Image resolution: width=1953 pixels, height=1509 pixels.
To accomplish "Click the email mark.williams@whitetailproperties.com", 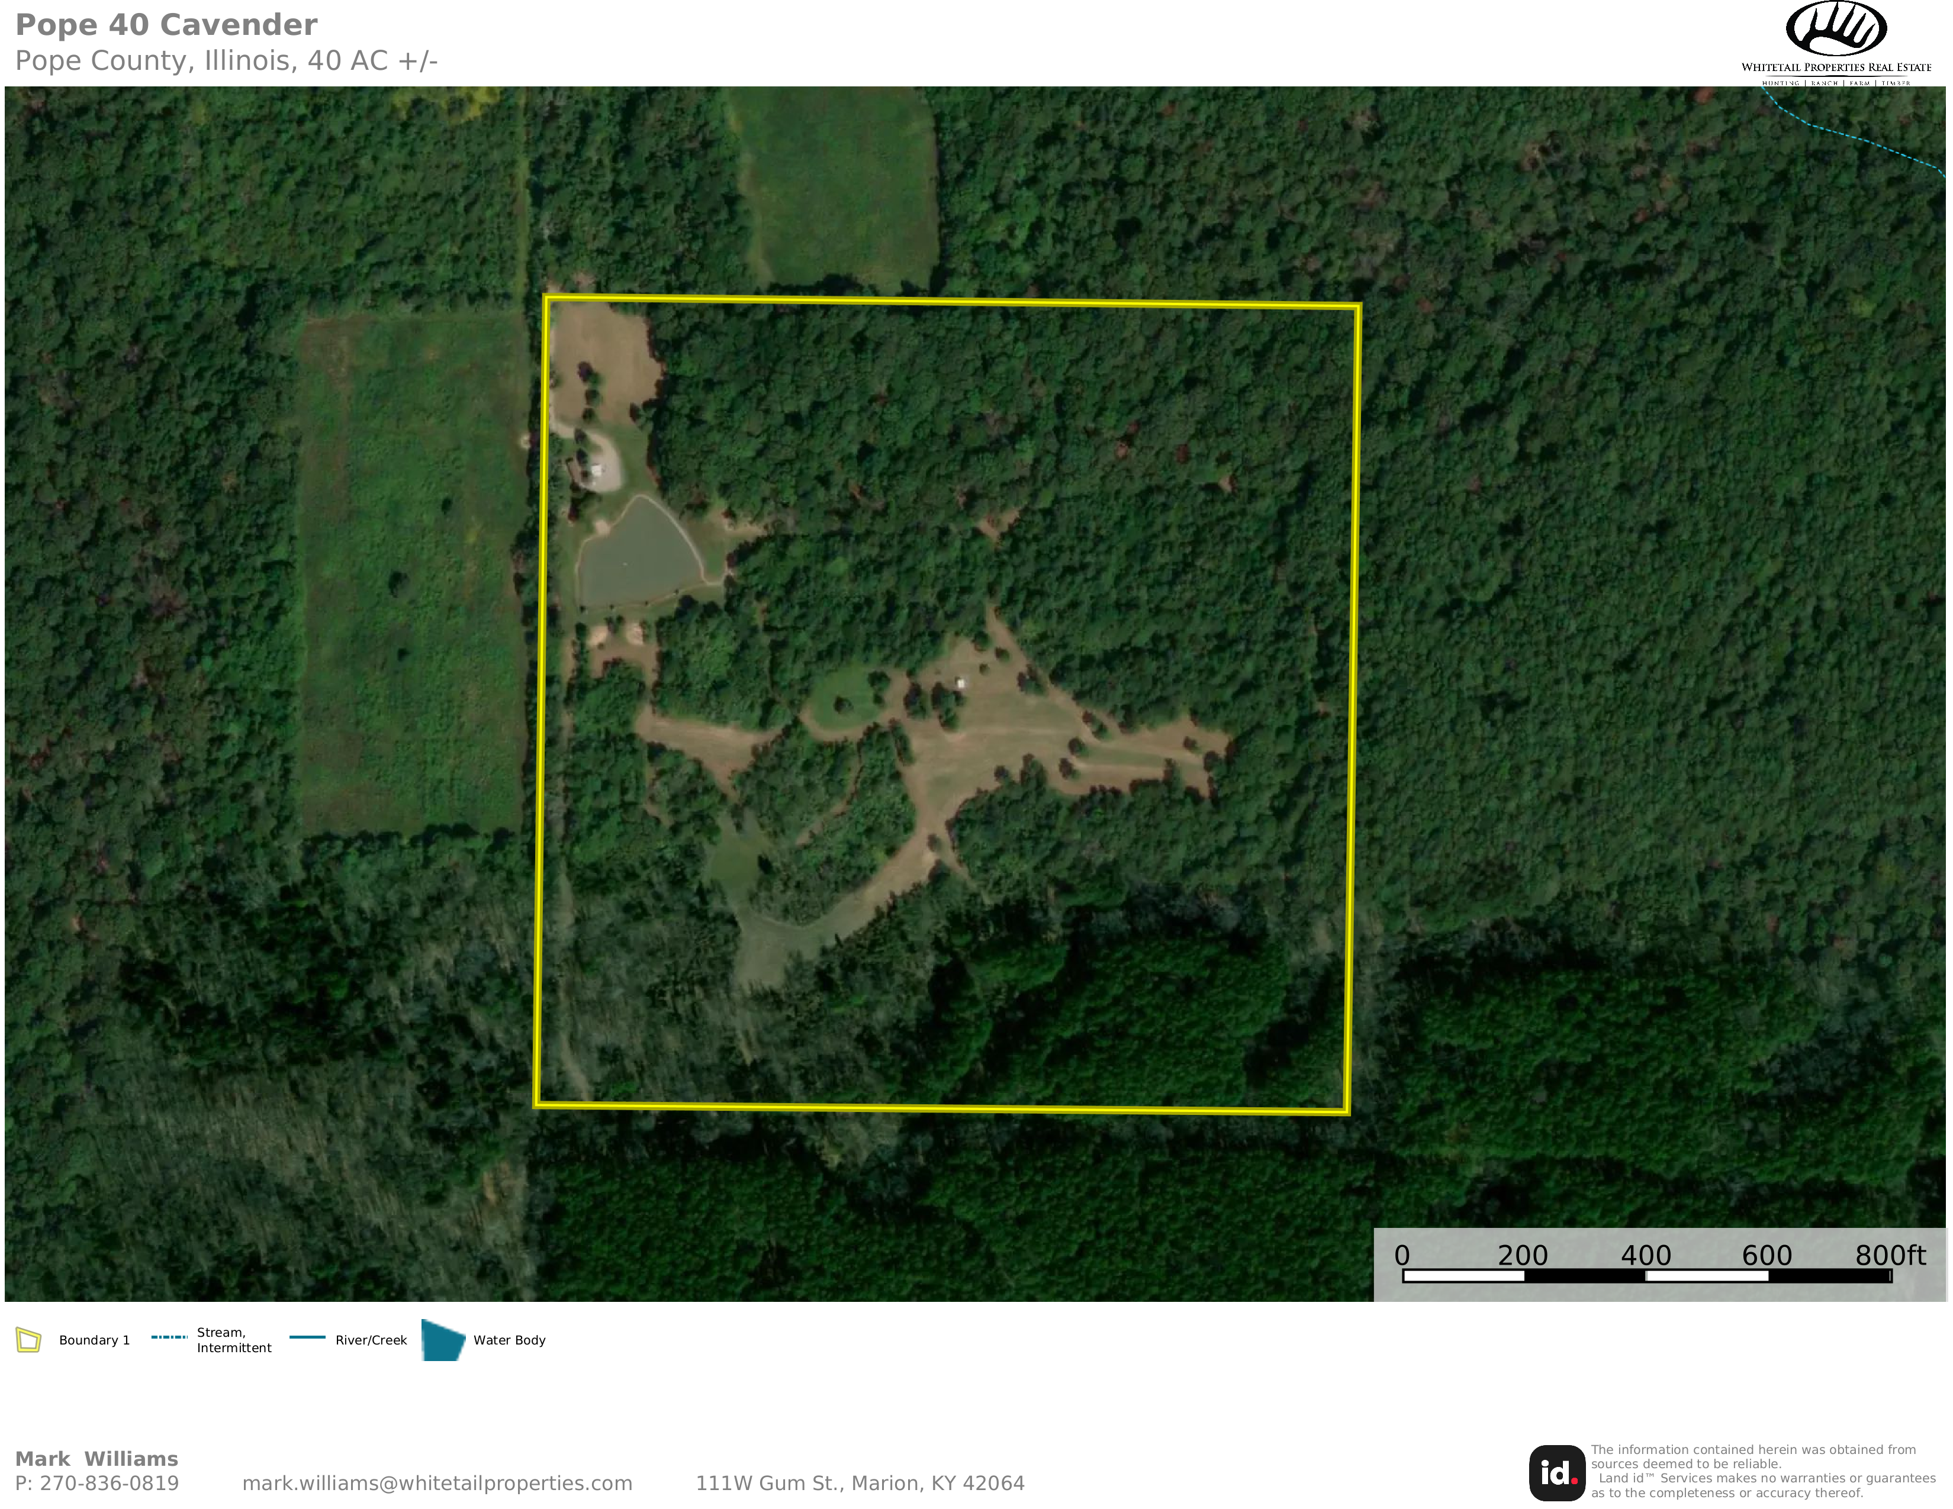I will tap(437, 1483).
